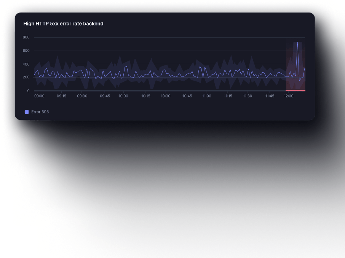Viewport: 345px width, 258px height.
Task: Click the 10:30 tick label
Action: point(165,96)
